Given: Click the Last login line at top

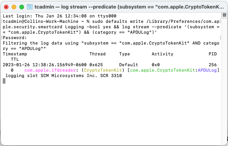Looking at the screenshot, I should tap(60, 16).
